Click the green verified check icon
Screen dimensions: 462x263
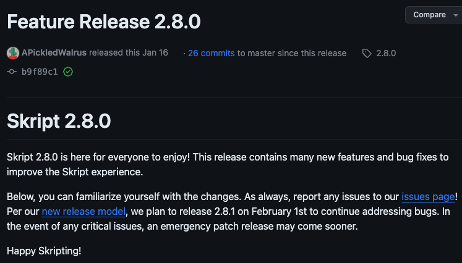[x=68, y=72]
